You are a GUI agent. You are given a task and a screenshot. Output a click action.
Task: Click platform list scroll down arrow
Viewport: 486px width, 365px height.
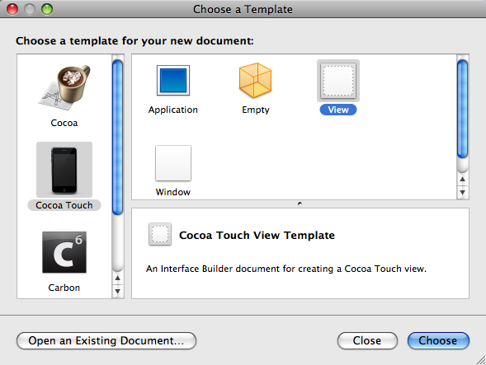click(x=117, y=291)
